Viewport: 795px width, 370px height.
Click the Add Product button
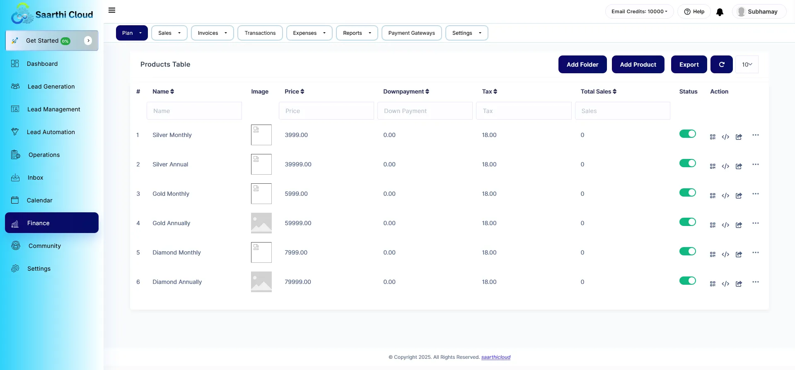638,65
